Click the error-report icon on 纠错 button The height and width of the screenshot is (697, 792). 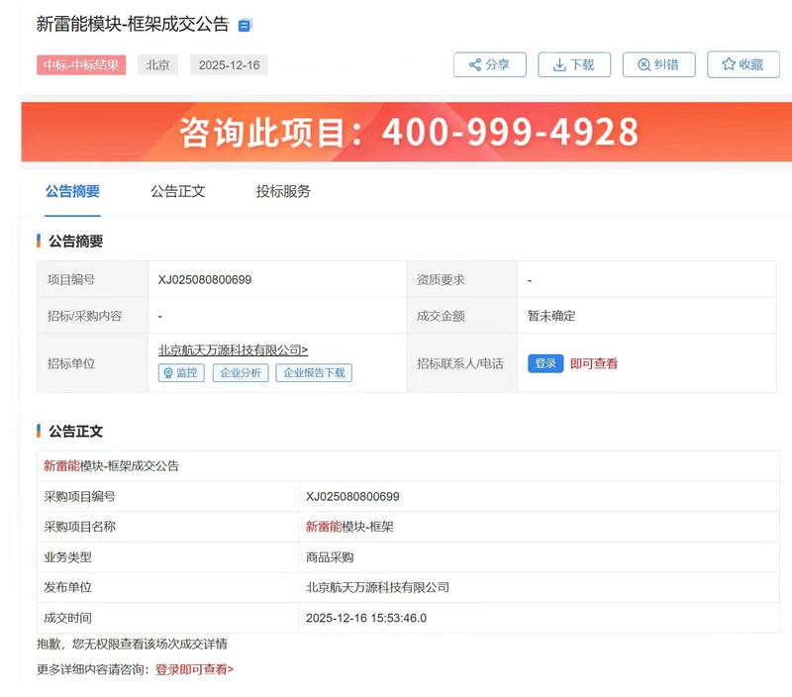point(642,65)
